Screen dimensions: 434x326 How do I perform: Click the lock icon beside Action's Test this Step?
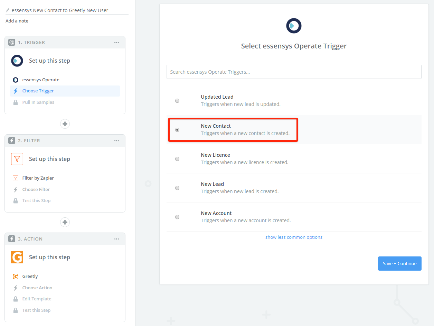[x=15, y=310]
